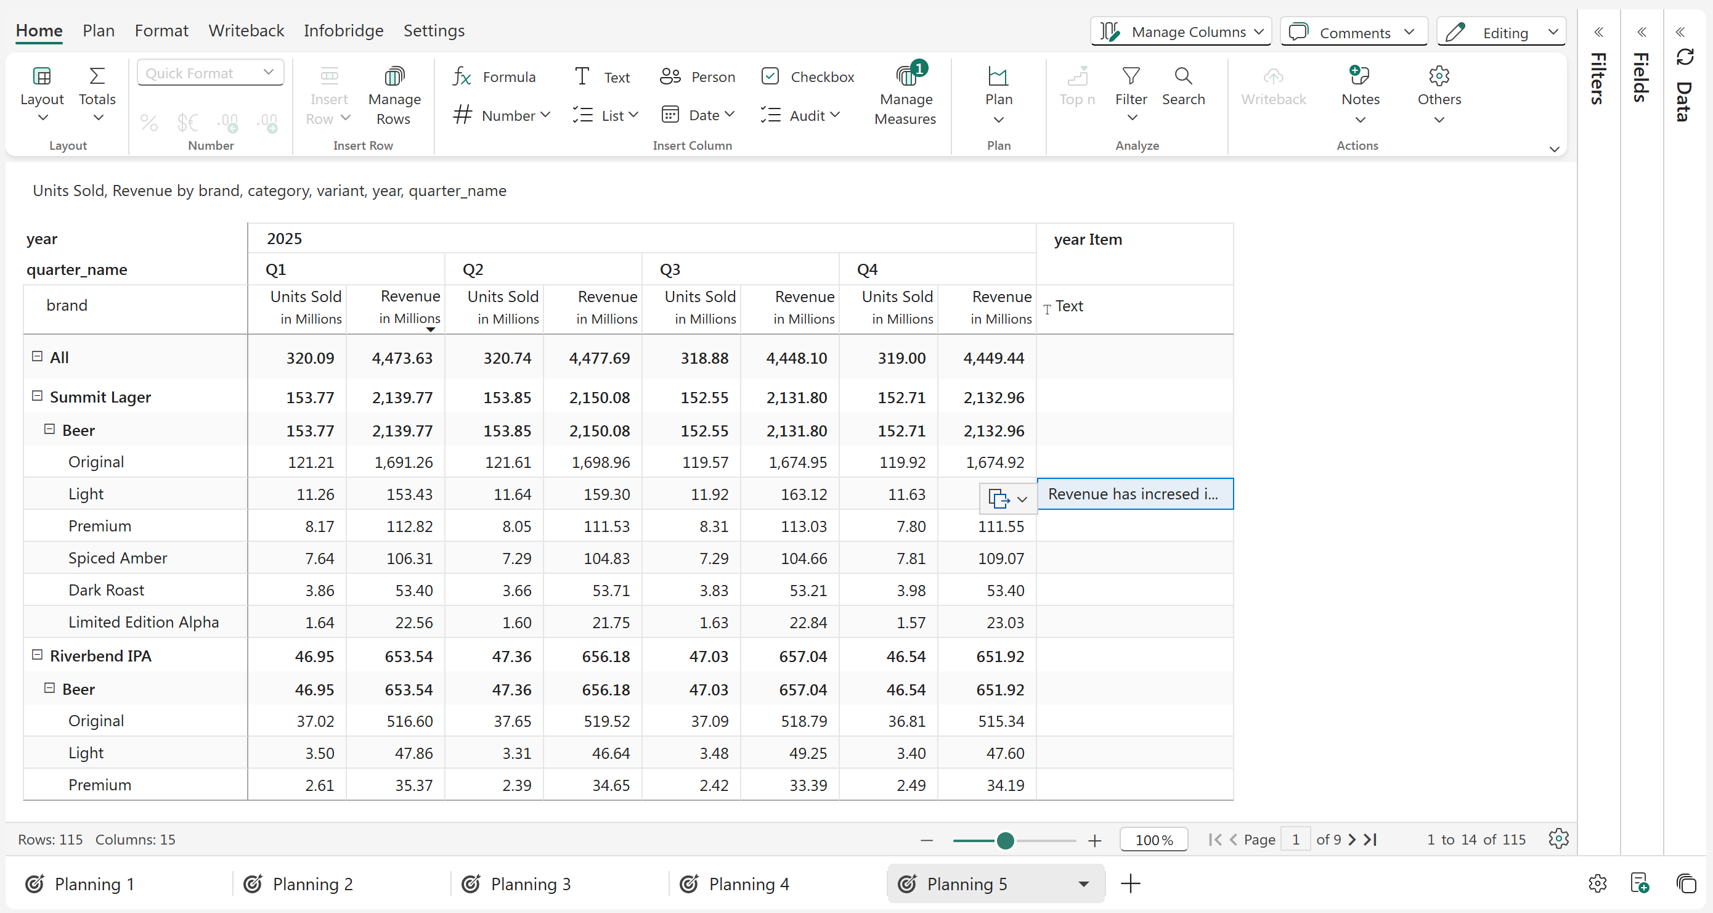Click the refresh icon above Data
The image size is (1713, 913).
[1685, 57]
